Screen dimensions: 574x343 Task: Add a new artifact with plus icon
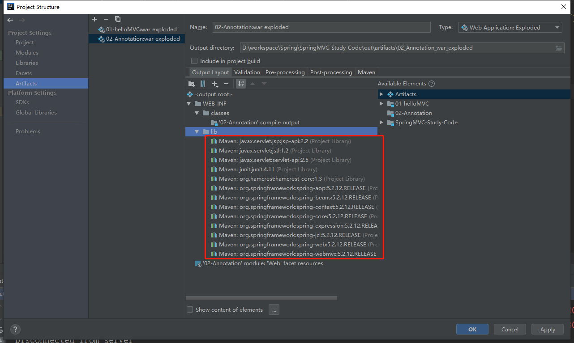94,19
